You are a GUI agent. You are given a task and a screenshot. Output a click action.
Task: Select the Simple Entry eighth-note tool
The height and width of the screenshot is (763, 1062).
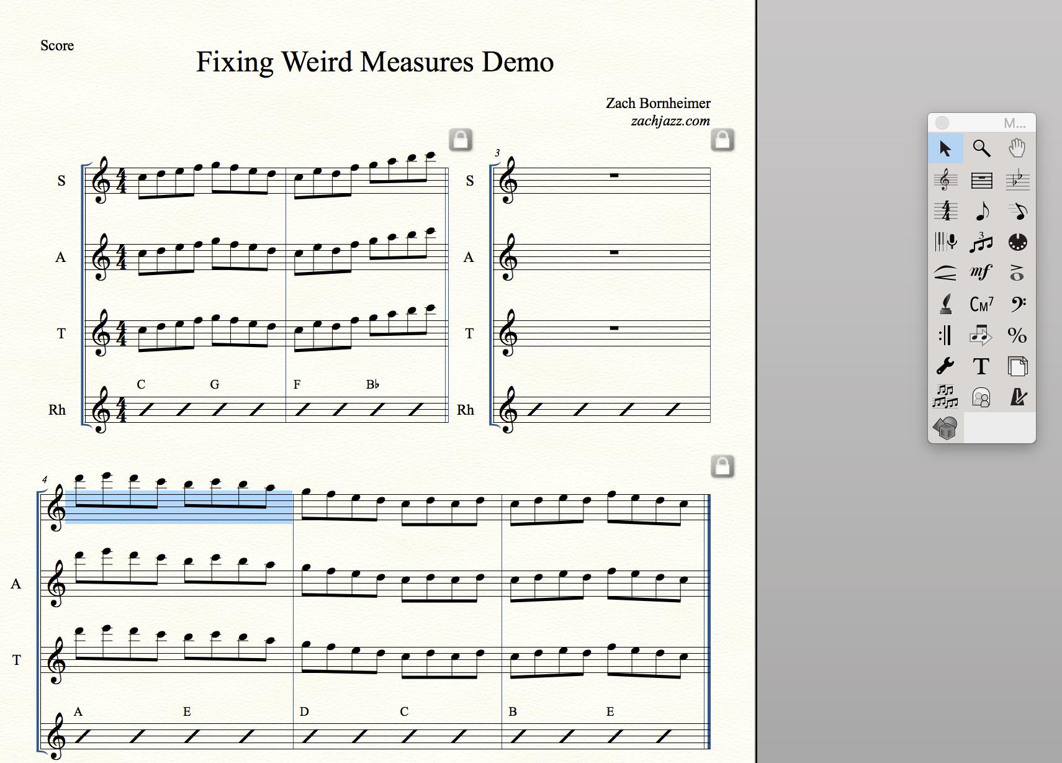[981, 211]
